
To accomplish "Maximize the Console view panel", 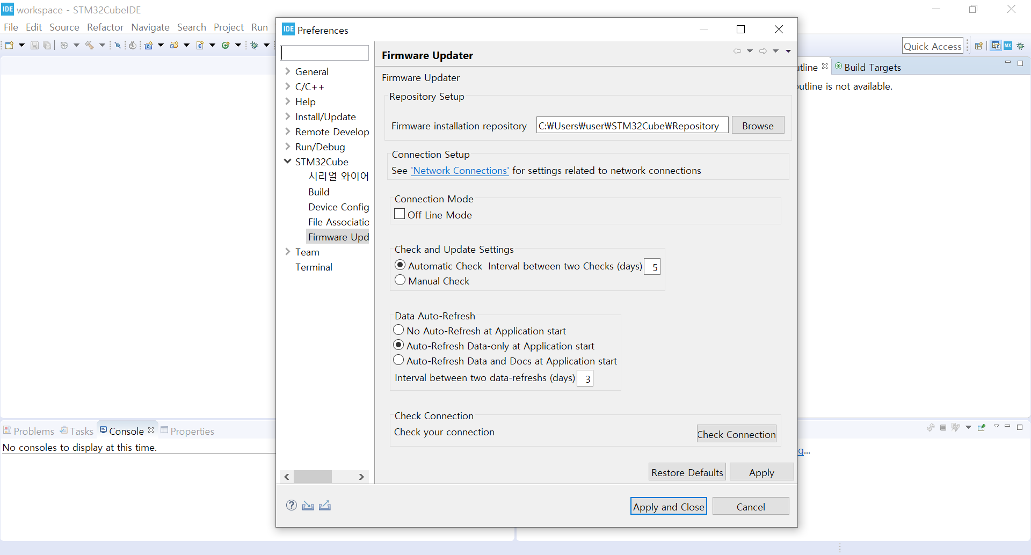I will click(1020, 427).
